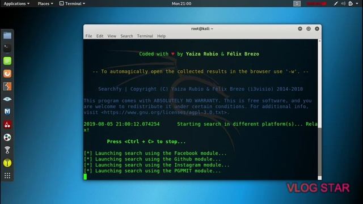Click the pen recording icon in top bar

point(336,3)
